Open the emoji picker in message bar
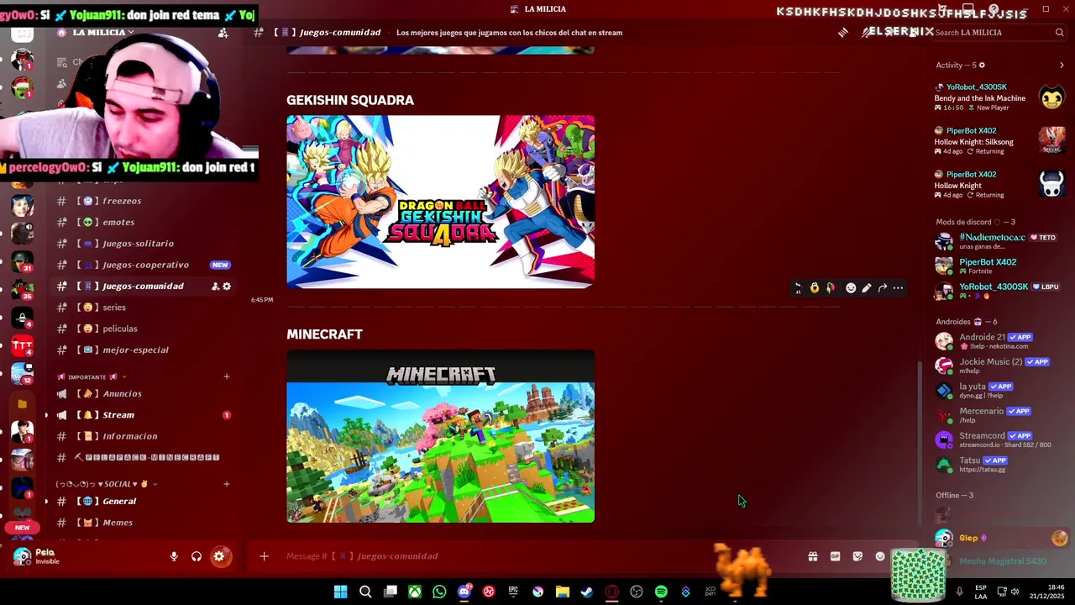The height and width of the screenshot is (605, 1075). click(x=880, y=556)
